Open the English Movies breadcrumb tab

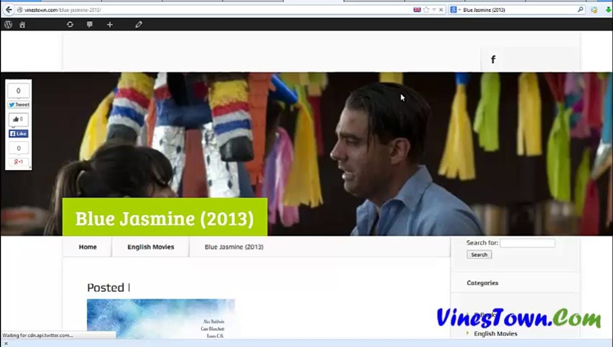point(151,247)
